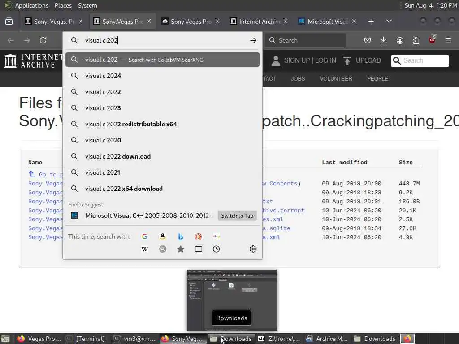Open the PEOPLE nav link

tap(377, 79)
